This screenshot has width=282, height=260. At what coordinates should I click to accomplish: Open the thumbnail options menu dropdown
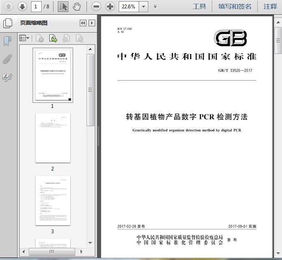click(x=24, y=38)
